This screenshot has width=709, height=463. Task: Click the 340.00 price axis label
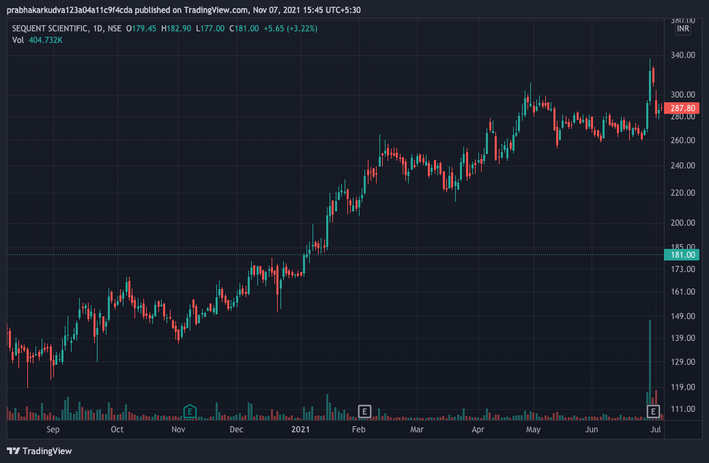683,55
